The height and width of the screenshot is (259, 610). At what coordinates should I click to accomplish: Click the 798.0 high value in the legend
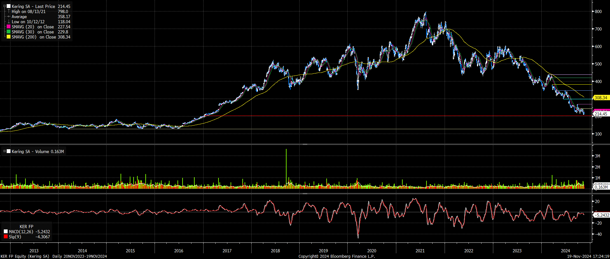[63, 11]
